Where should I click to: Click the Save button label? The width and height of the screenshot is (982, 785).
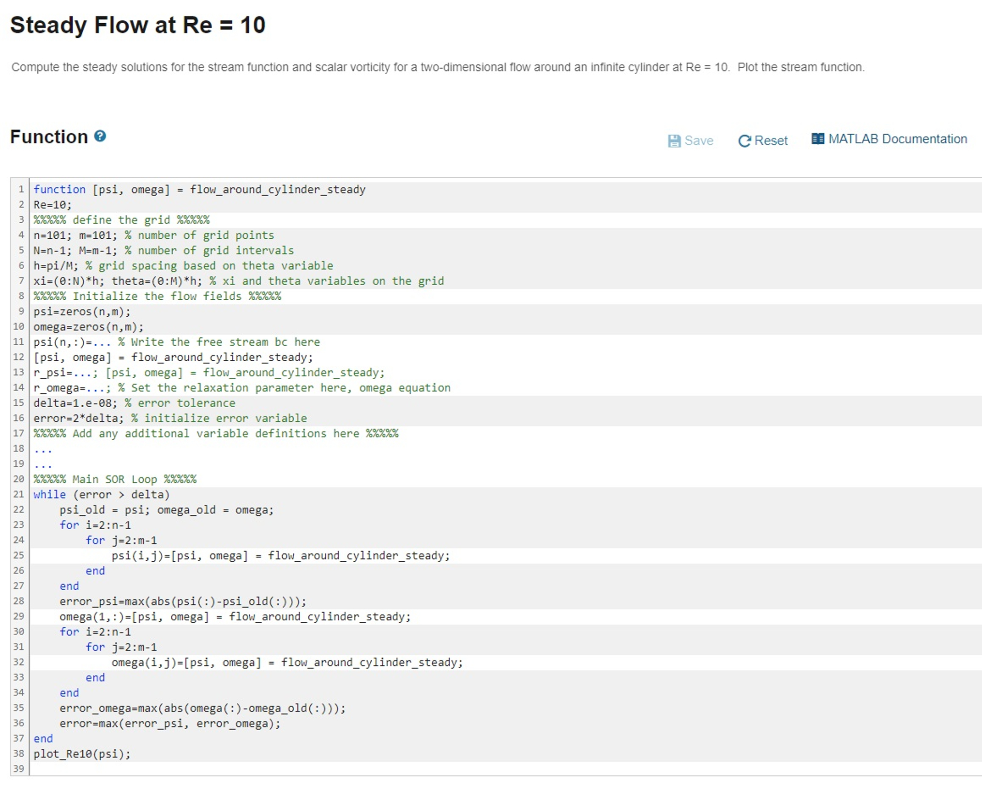[x=698, y=141]
